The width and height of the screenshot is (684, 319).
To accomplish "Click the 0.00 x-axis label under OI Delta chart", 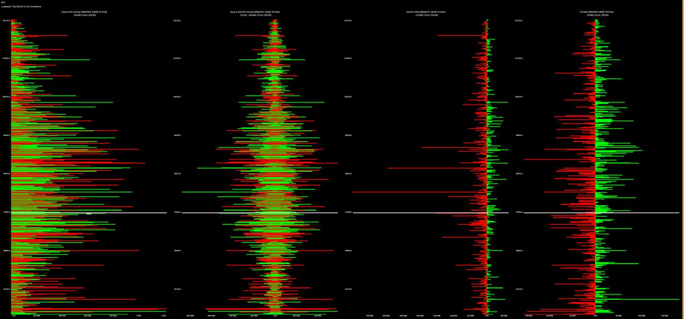I will click(x=595, y=315).
